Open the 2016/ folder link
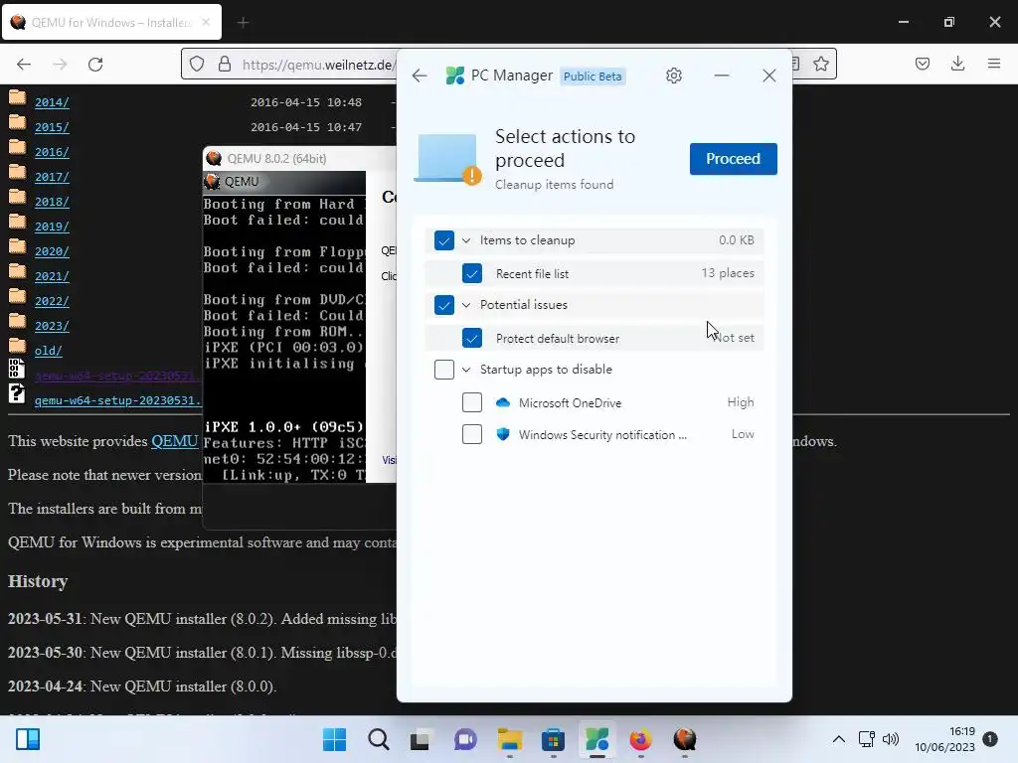Image resolution: width=1018 pixels, height=763 pixels. [x=52, y=152]
